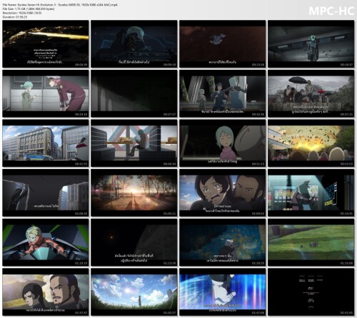Image resolution: width=357 pixels, height=318 pixels.
Task: Select thumbnail of blond pilot in cockpit
Action: pyautogui.click(x=46, y=242)
